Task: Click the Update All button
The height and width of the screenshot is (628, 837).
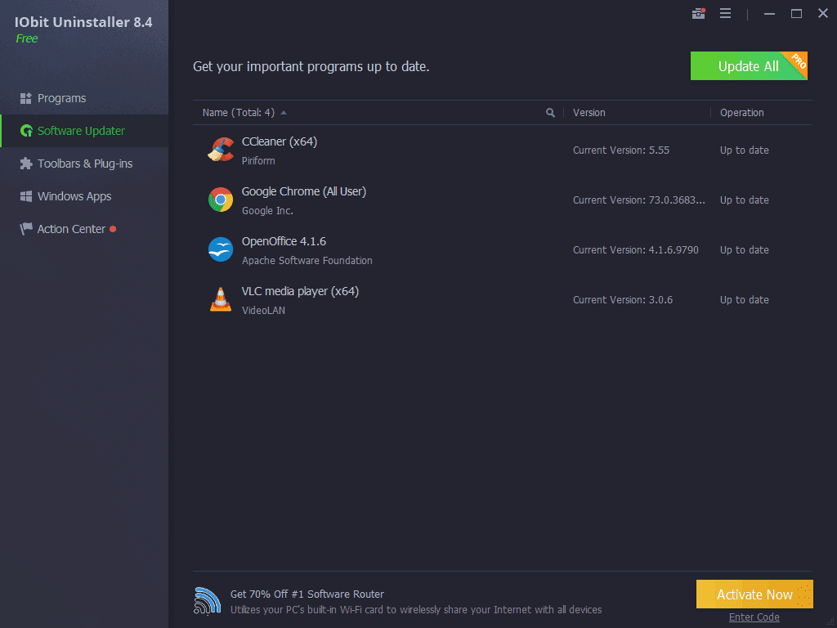Action: click(749, 66)
